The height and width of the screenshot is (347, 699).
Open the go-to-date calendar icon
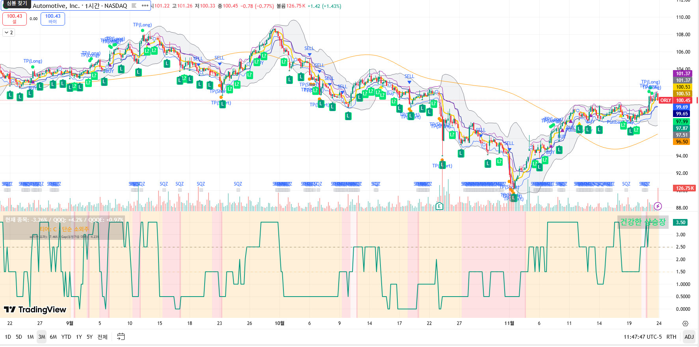tap(121, 337)
